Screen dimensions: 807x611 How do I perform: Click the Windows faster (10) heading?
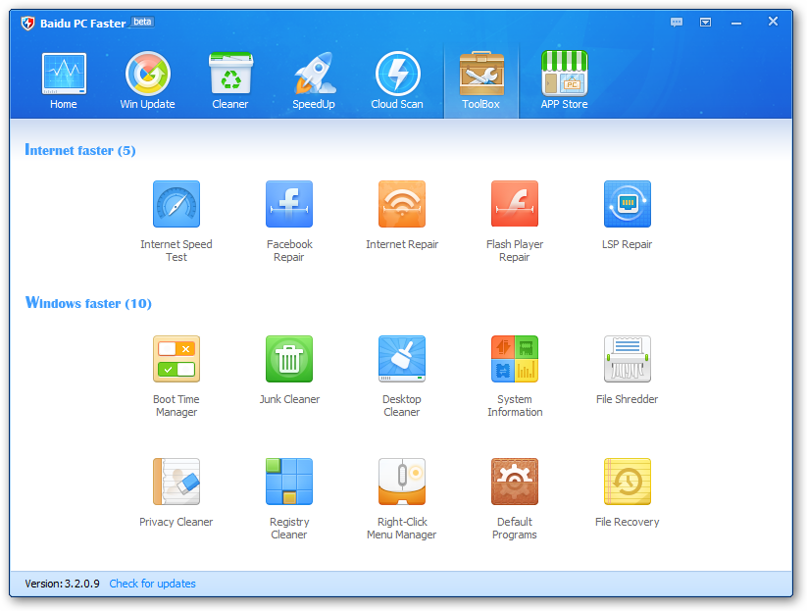click(88, 303)
